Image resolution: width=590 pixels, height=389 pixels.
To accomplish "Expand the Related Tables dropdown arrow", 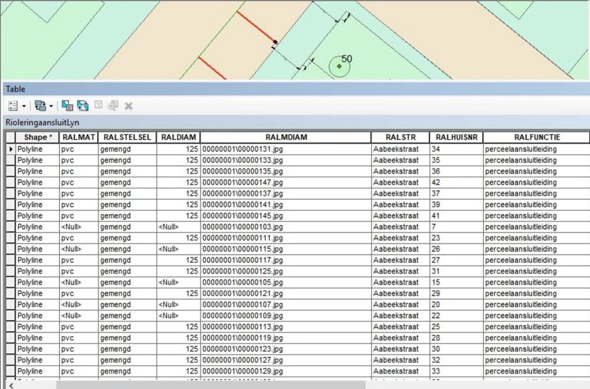I will [51, 106].
